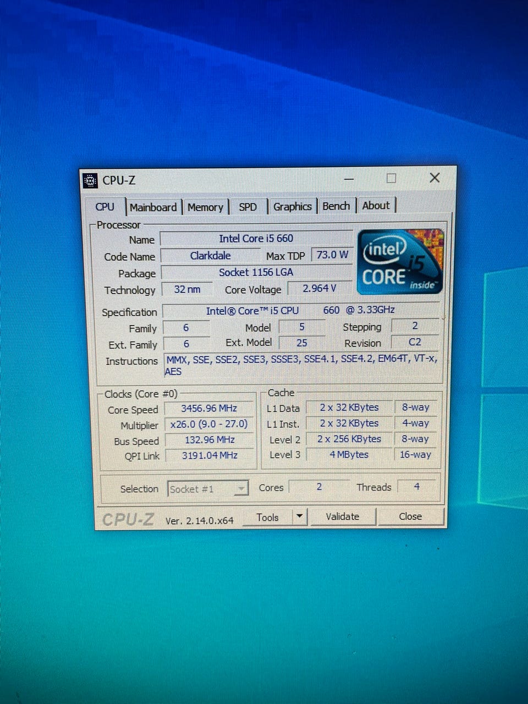
Task: Click the Name field 'Intel Core i5 660'
Action: click(256, 238)
